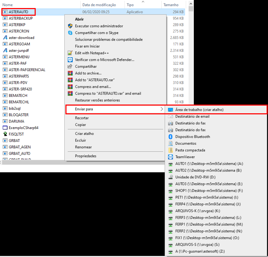The height and width of the screenshot is (257, 268).
Task: Expand the Enviar para submenu arrow
Action: (162, 109)
